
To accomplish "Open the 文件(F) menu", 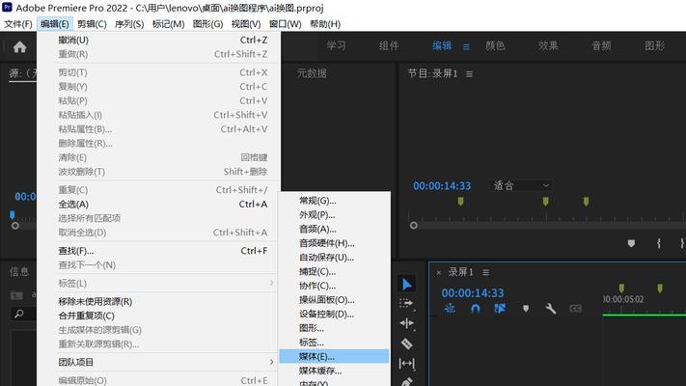I will (x=18, y=23).
